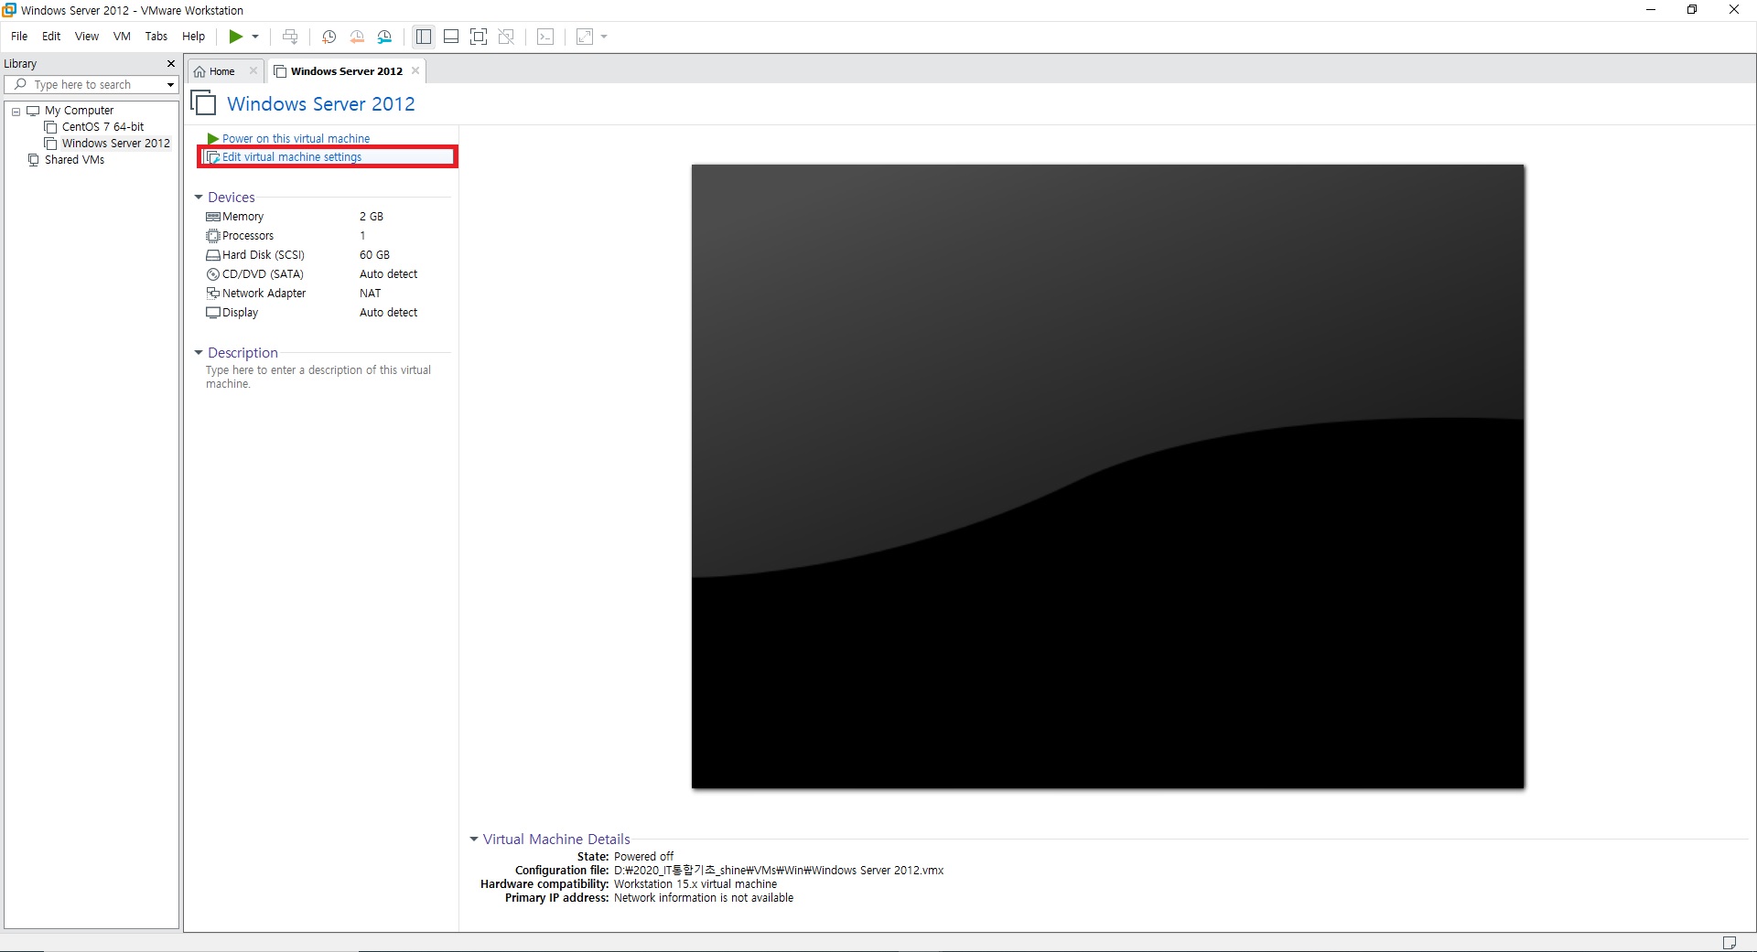Screen dimensions: 1757x952
Task: Open the snapshot manager toolbar icon
Action: (385, 37)
